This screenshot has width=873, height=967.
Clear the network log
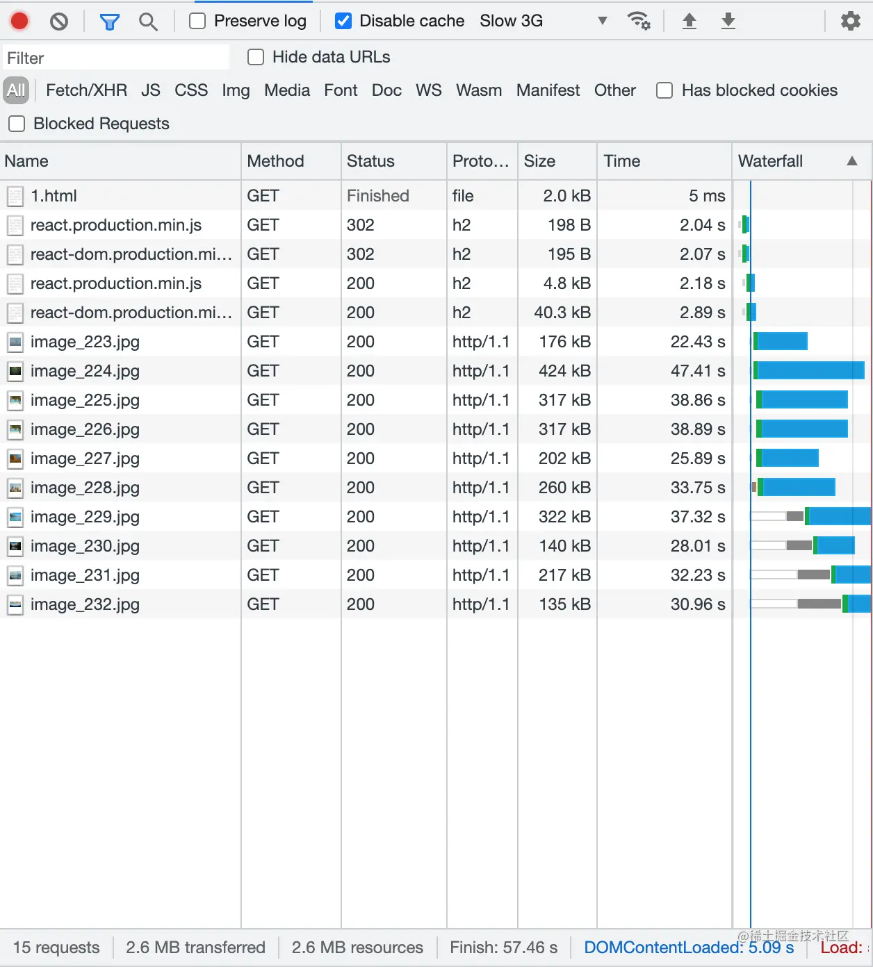tap(58, 21)
